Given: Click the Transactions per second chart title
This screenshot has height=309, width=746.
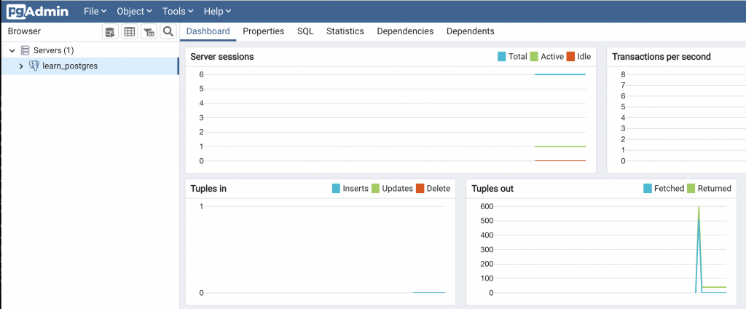Looking at the screenshot, I should [661, 57].
